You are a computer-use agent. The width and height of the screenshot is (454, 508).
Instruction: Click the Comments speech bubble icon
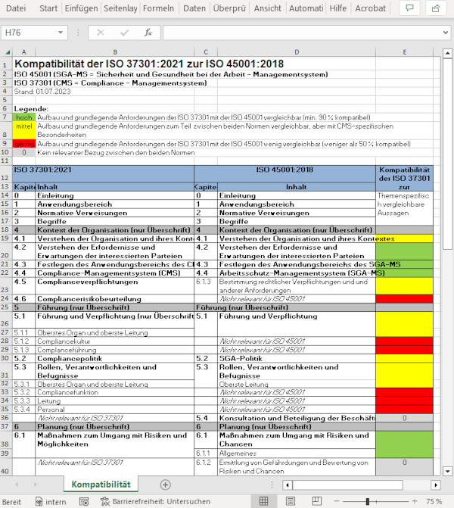409,8
